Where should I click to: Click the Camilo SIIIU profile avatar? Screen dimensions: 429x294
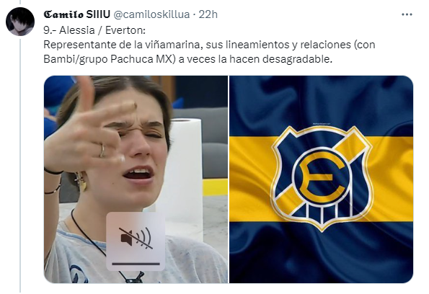(x=20, y=22)
